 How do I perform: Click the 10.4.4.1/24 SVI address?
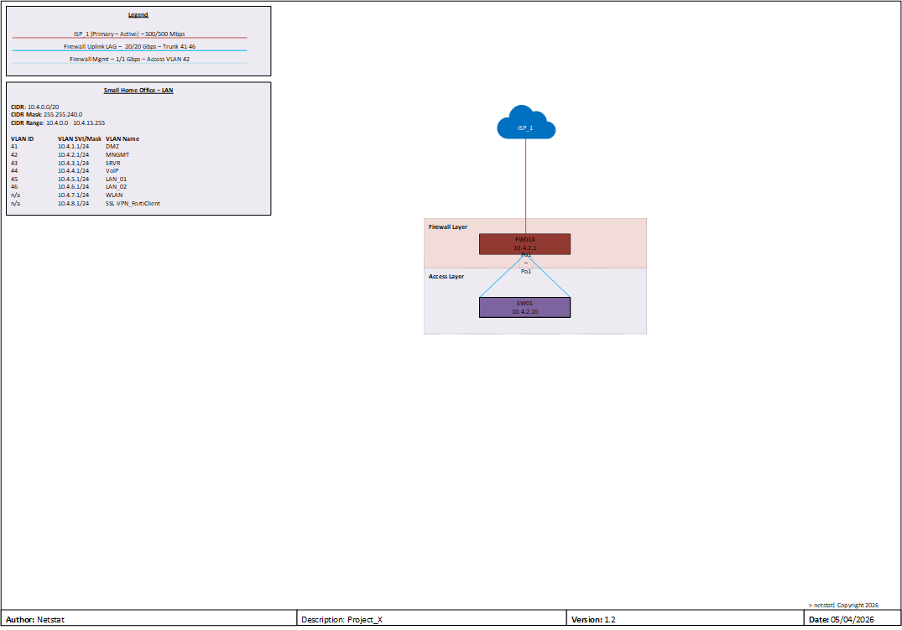[73, 171]
